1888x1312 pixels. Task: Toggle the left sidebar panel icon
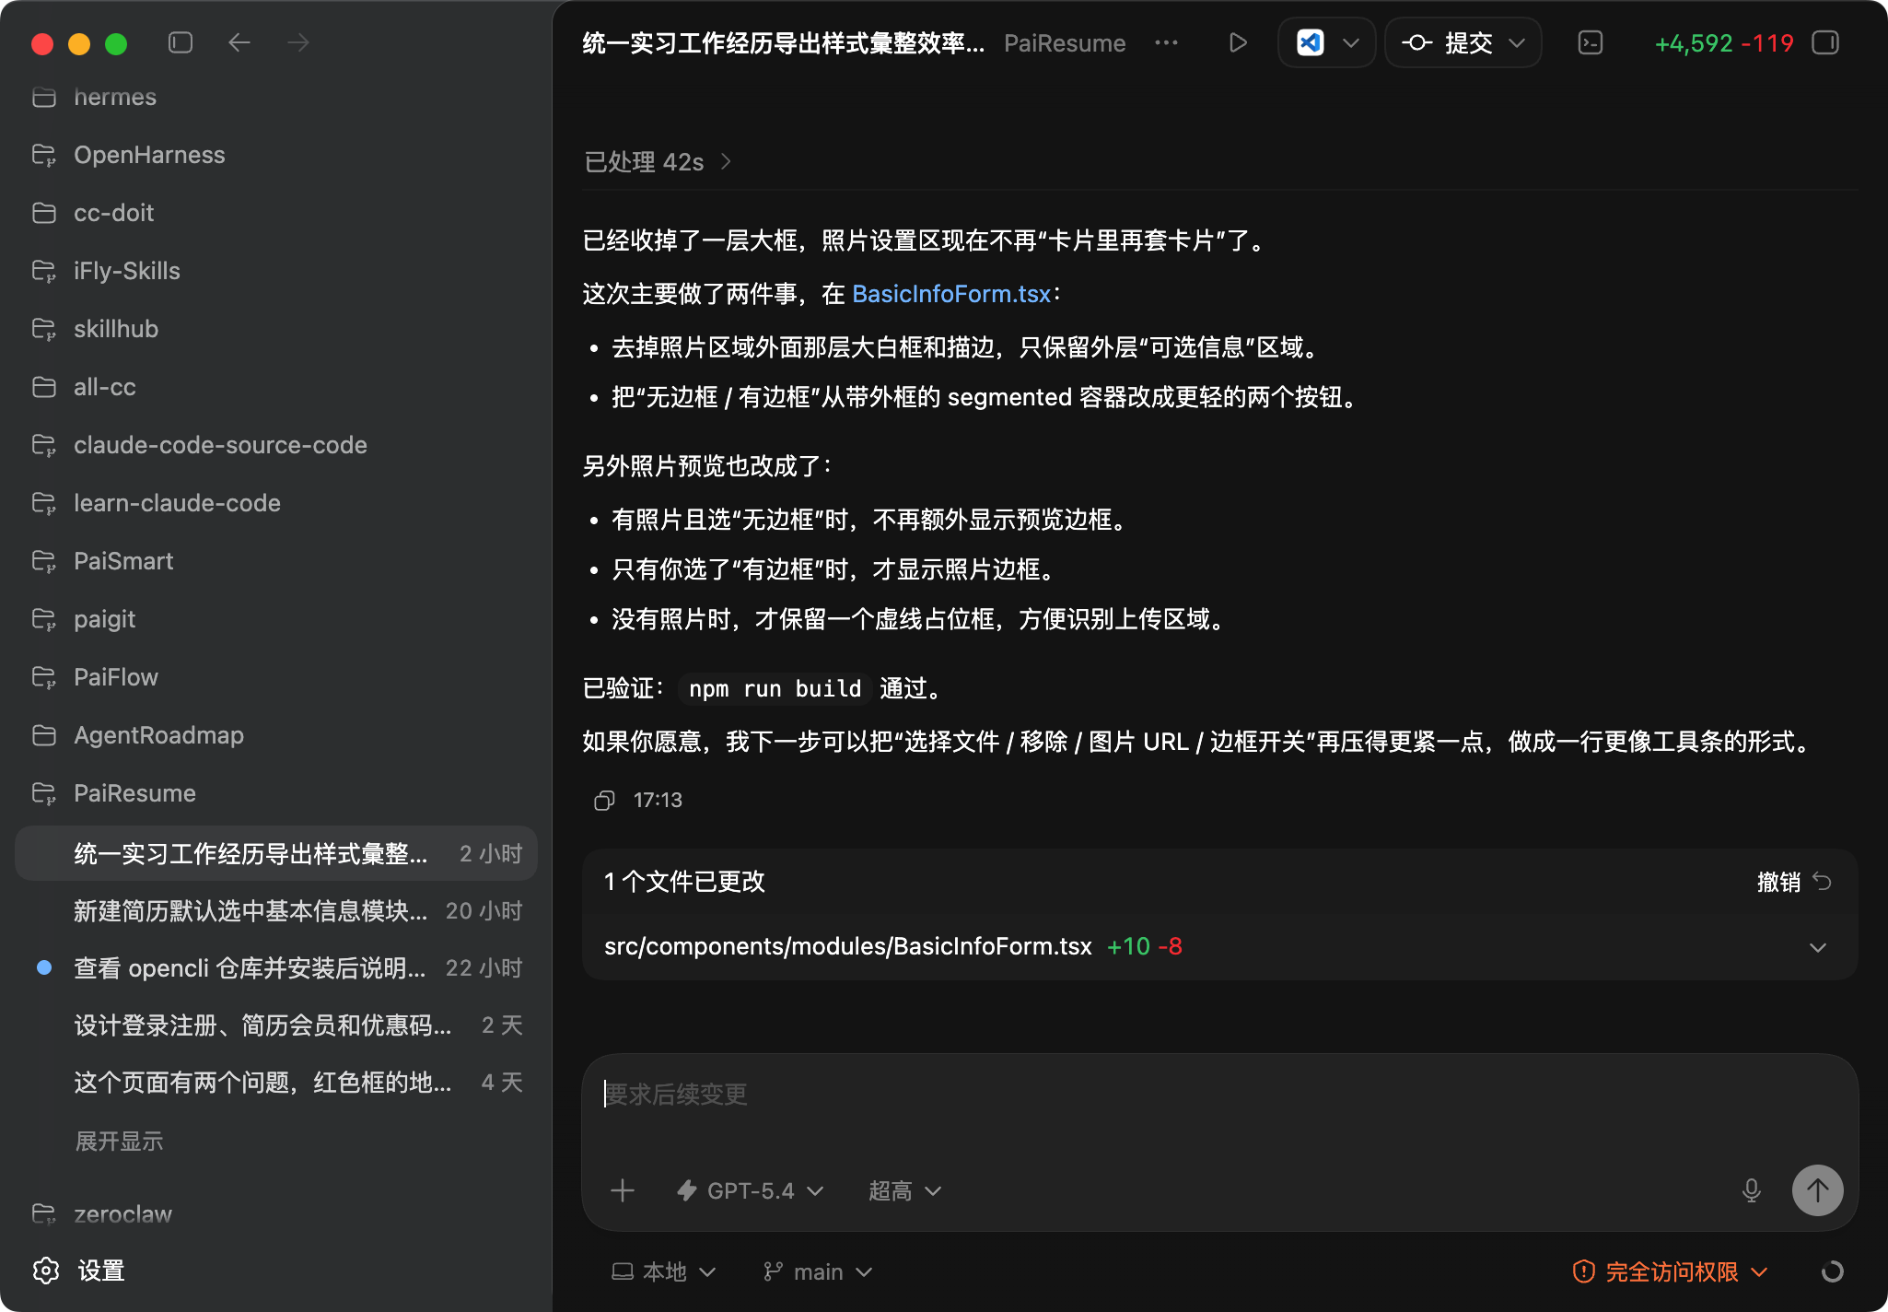[181, 42]
